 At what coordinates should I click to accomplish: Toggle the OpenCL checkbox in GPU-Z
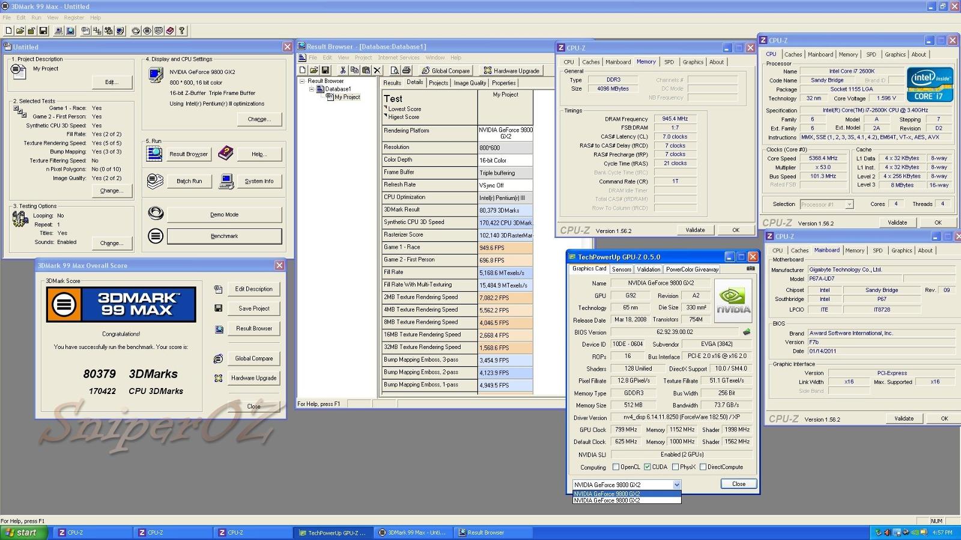pyautogui.click(x=616, y=467)
